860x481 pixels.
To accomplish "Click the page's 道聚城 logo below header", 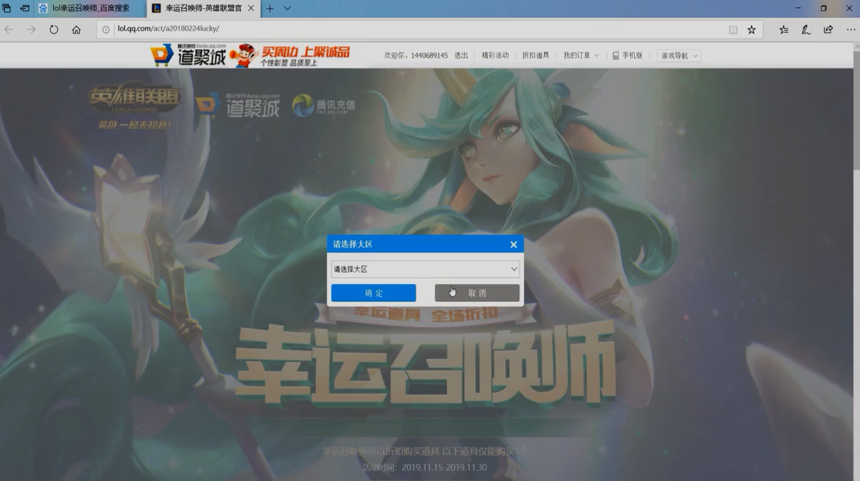I will click(x=238, y=105).
